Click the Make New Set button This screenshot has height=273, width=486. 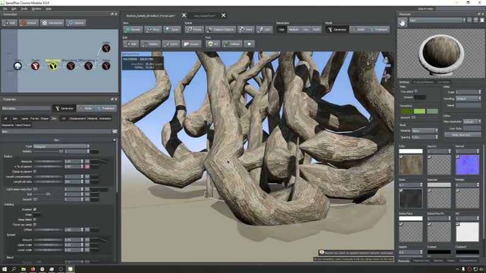click(462, 135)
